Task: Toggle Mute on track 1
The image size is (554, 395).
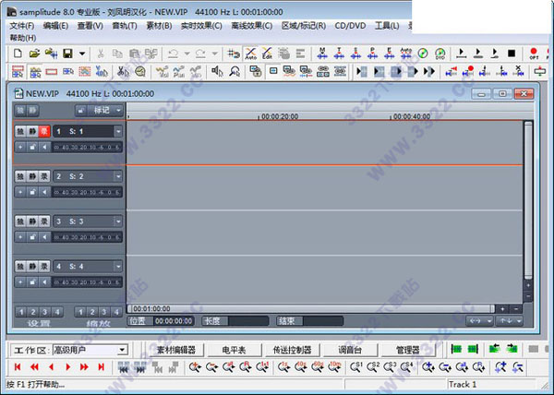Action: pos(32,132)
